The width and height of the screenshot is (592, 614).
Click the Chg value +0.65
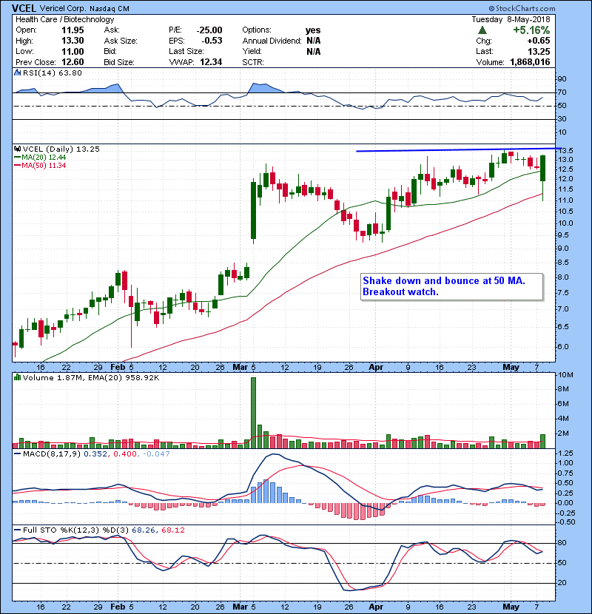tap(538, 41)
